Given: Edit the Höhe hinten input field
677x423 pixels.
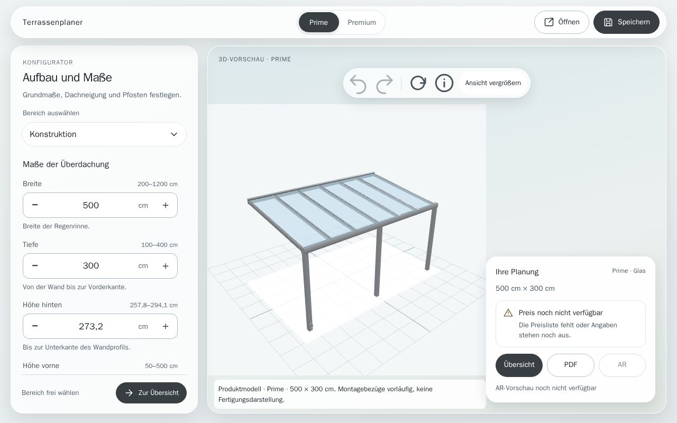Looking at the screenshot, I should (91, 326).
